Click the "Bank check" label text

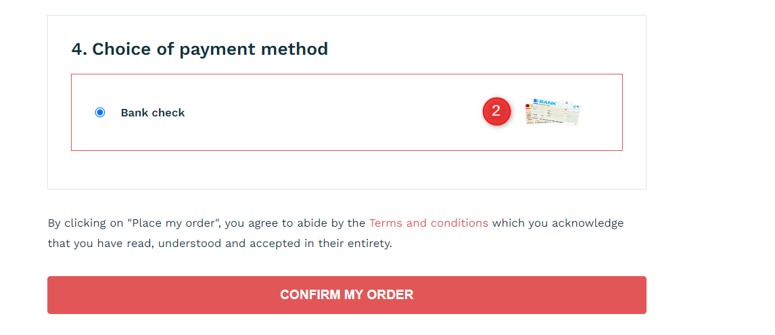tap(153, 113)
